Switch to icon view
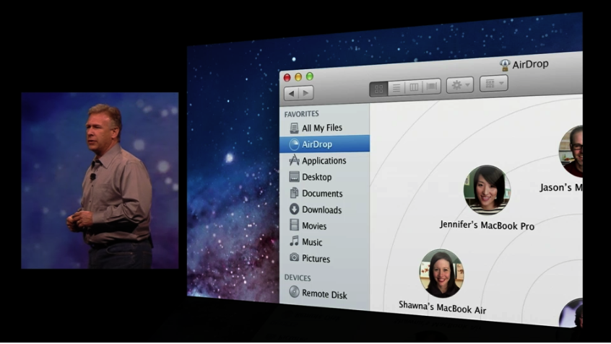 (x=378, y=89)
